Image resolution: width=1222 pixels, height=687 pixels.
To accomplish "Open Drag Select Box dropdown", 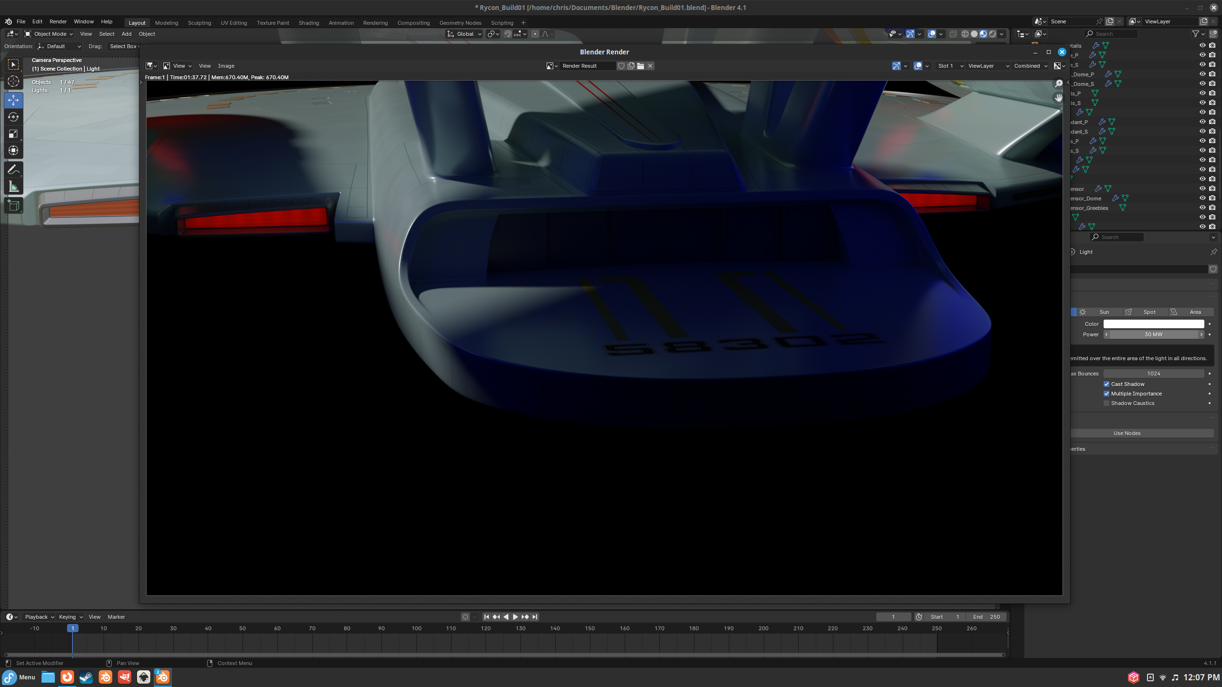I will point(123,46).
